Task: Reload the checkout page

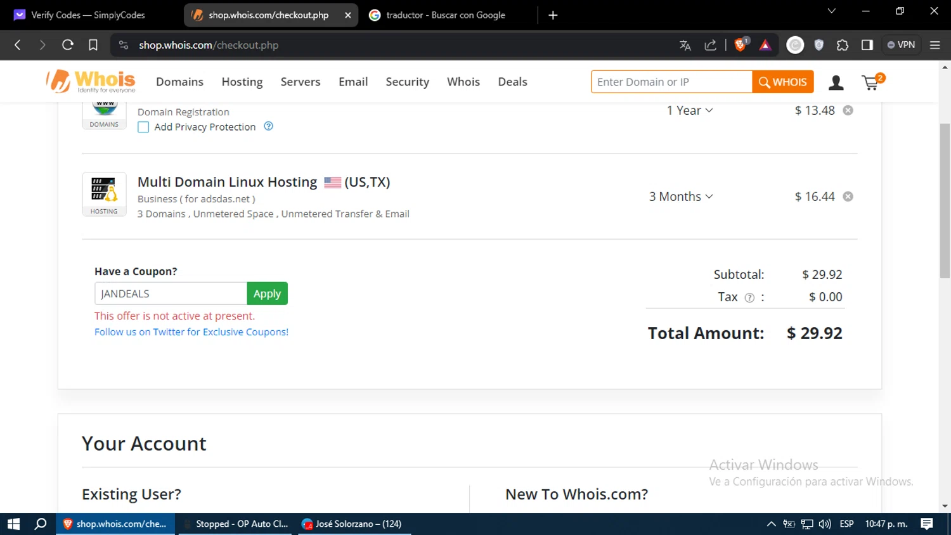Action: (68, 45)
